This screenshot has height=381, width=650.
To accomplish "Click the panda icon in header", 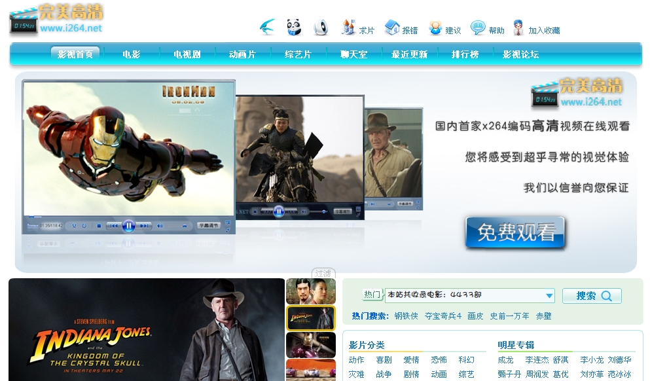I will [x=294, y=27].
